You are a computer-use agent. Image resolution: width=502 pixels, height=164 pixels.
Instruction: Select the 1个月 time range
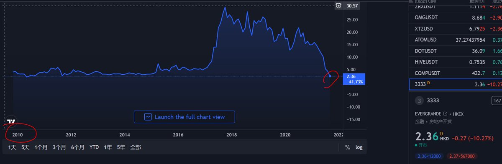tap(41, 147)
